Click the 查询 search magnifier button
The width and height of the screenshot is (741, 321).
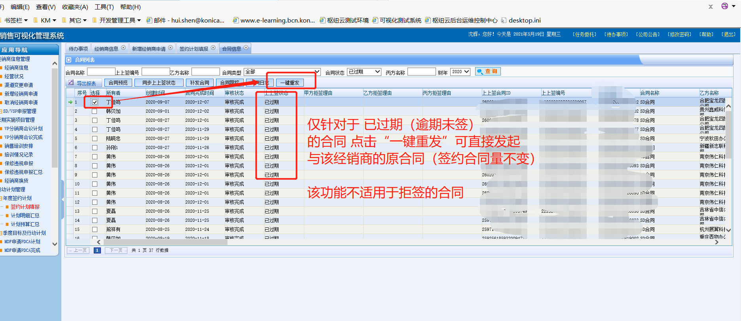[x=488, y=72]
